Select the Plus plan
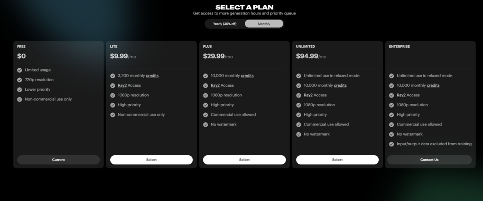 pos(244,160)
